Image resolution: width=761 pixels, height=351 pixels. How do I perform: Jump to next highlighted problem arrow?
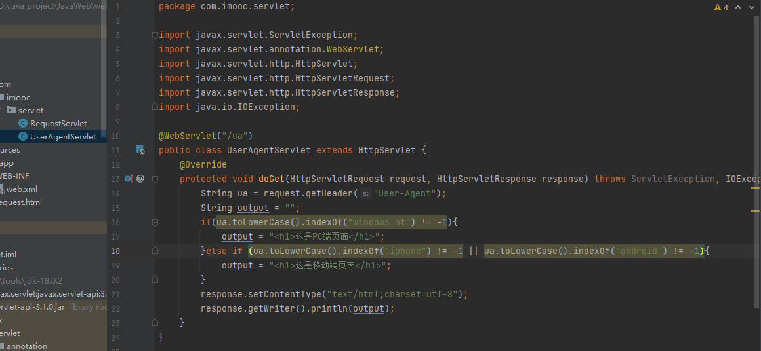pos(752,7)
